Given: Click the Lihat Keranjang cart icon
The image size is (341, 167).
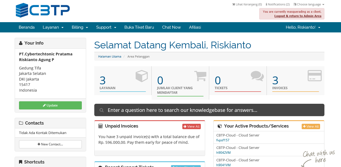Looking at the screenshot, I should tap(233, 4).
